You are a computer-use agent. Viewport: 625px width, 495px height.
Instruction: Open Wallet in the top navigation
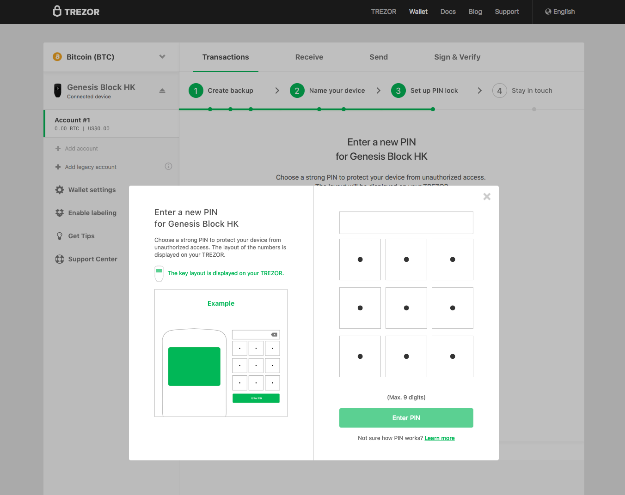418,12
